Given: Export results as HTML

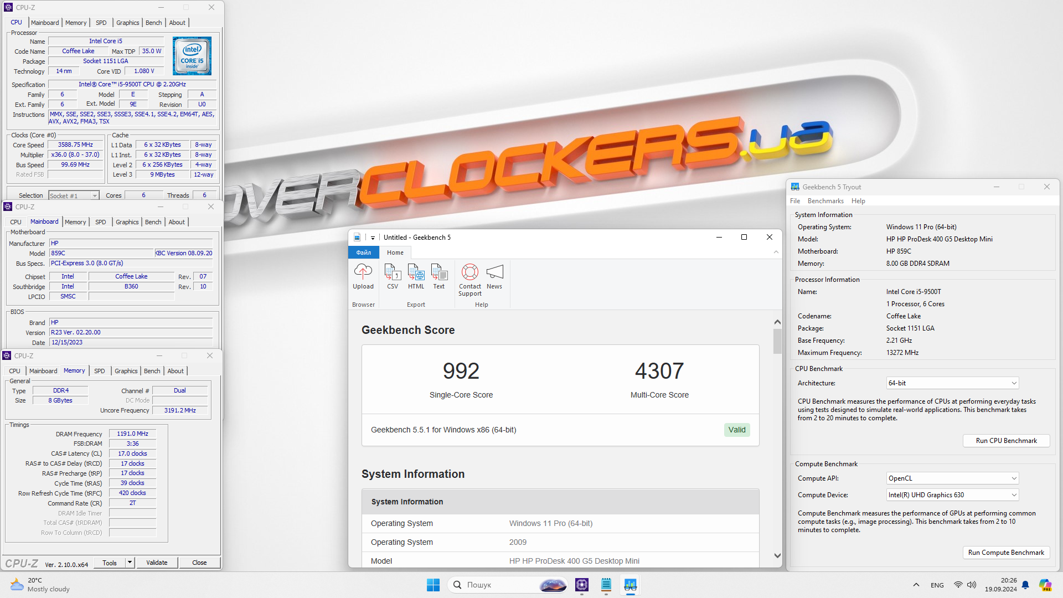Looking at the screenshot, I should point(416,276).
